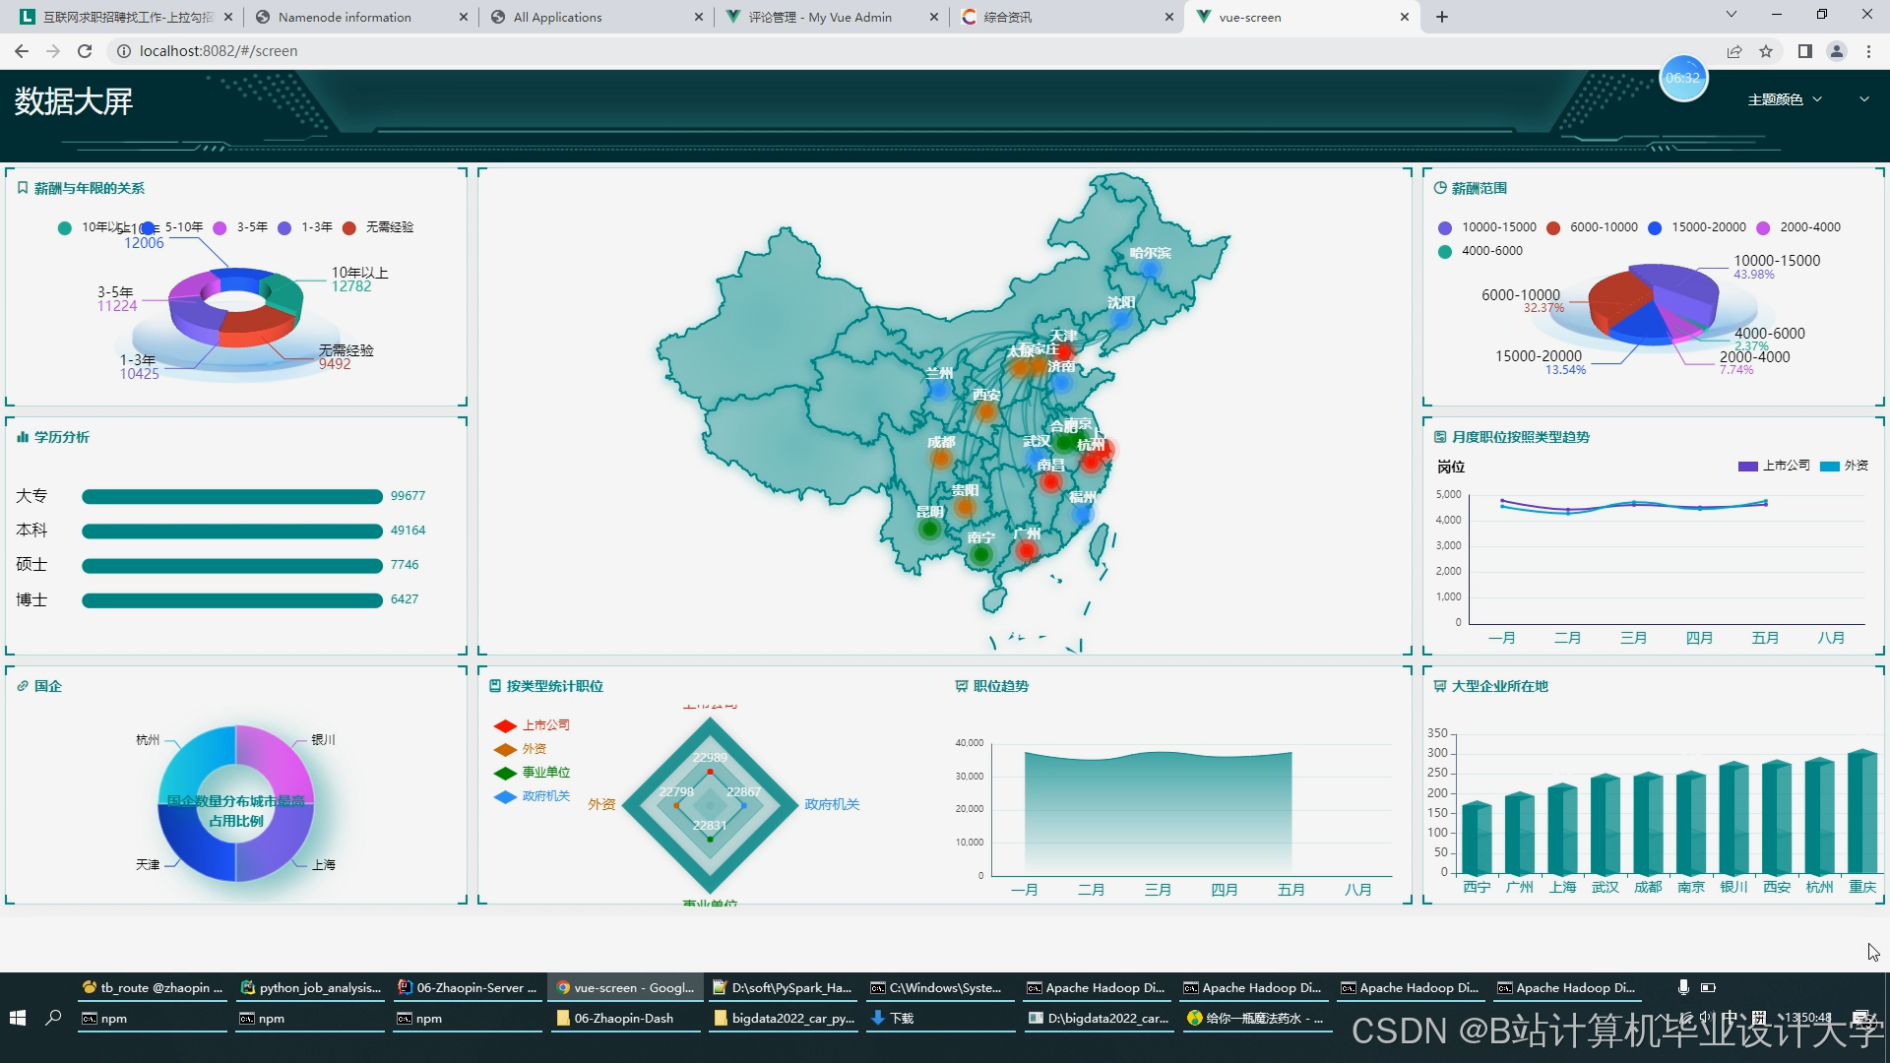The height and width of the screenshot is (1063, 1890).
Task: Click the browser profile avatar icon
Action: click(1836, 51)
